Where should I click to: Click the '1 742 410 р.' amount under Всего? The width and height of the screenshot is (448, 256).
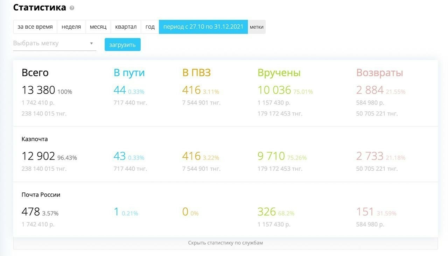coord(38,103)
